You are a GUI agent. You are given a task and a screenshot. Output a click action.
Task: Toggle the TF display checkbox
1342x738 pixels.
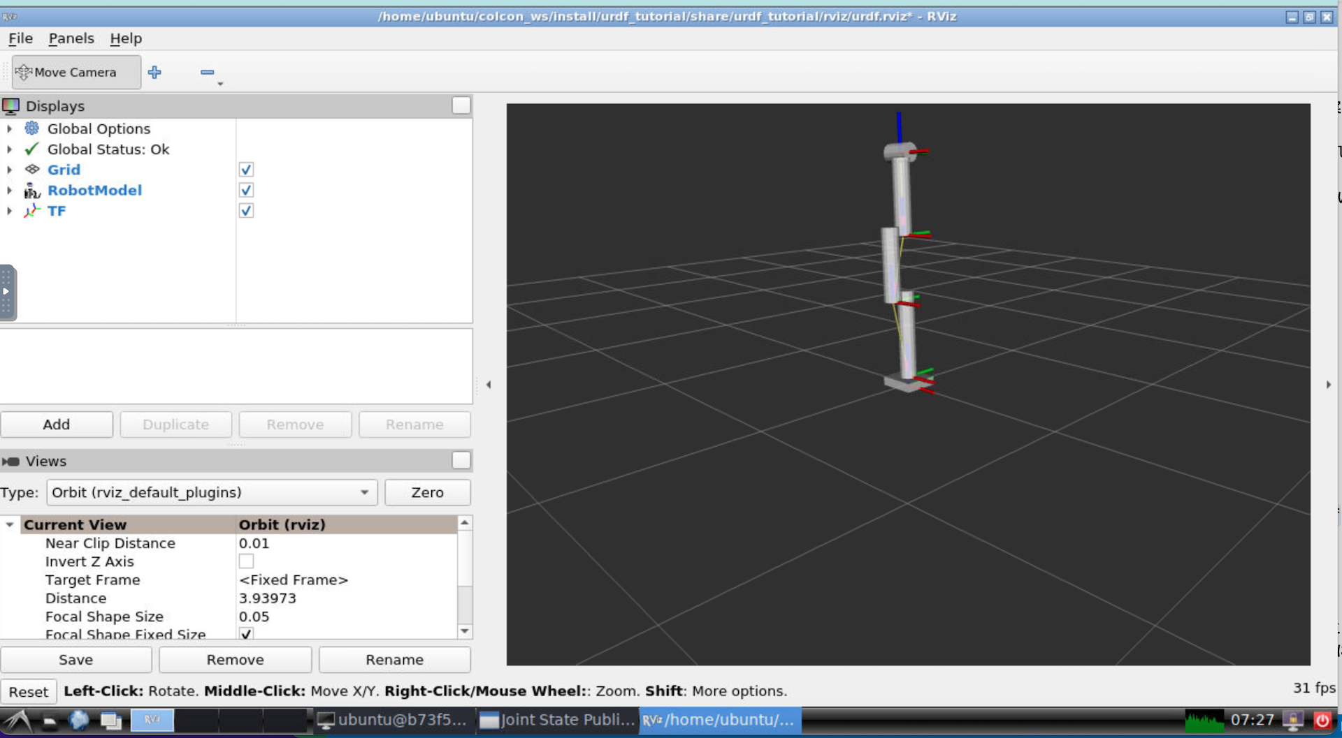tap(246, 211)
